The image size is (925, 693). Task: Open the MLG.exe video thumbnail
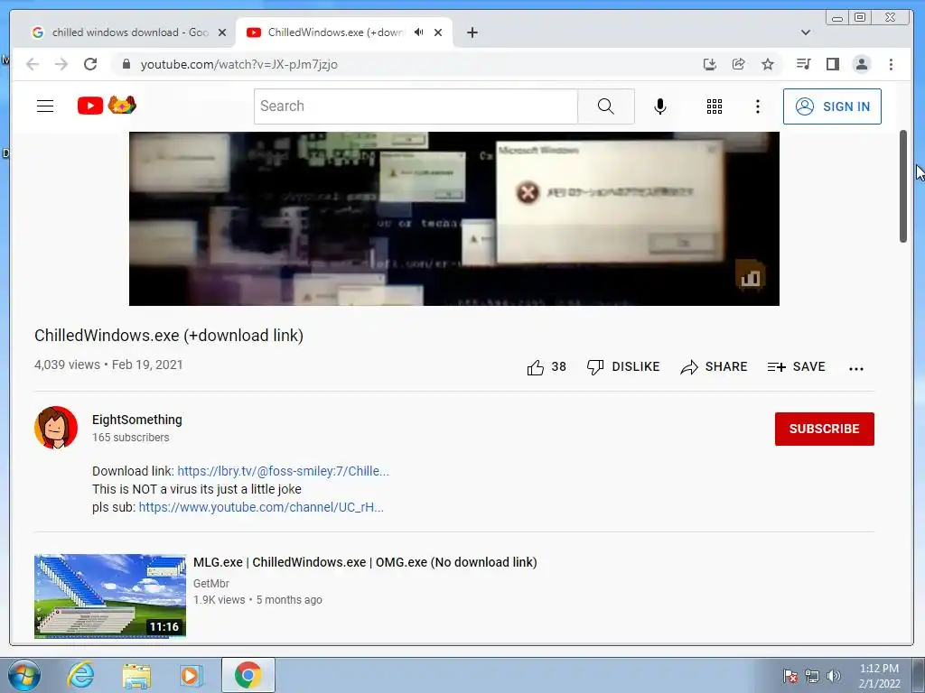tap(109, 596)
